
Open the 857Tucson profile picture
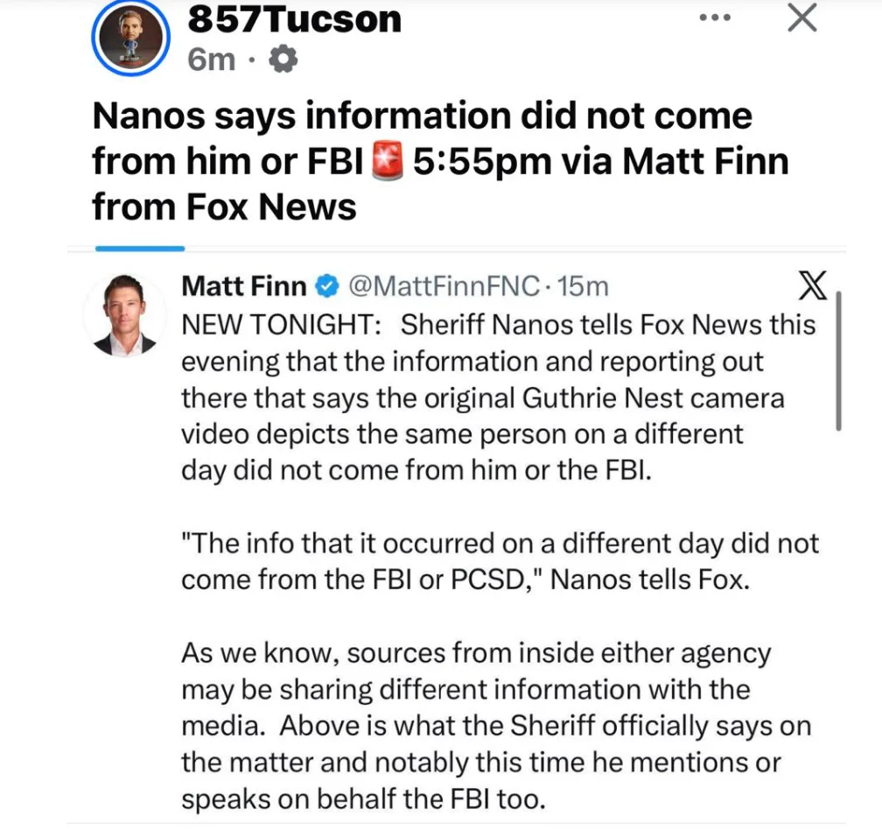pyautogui.click(x=129, y=40)
